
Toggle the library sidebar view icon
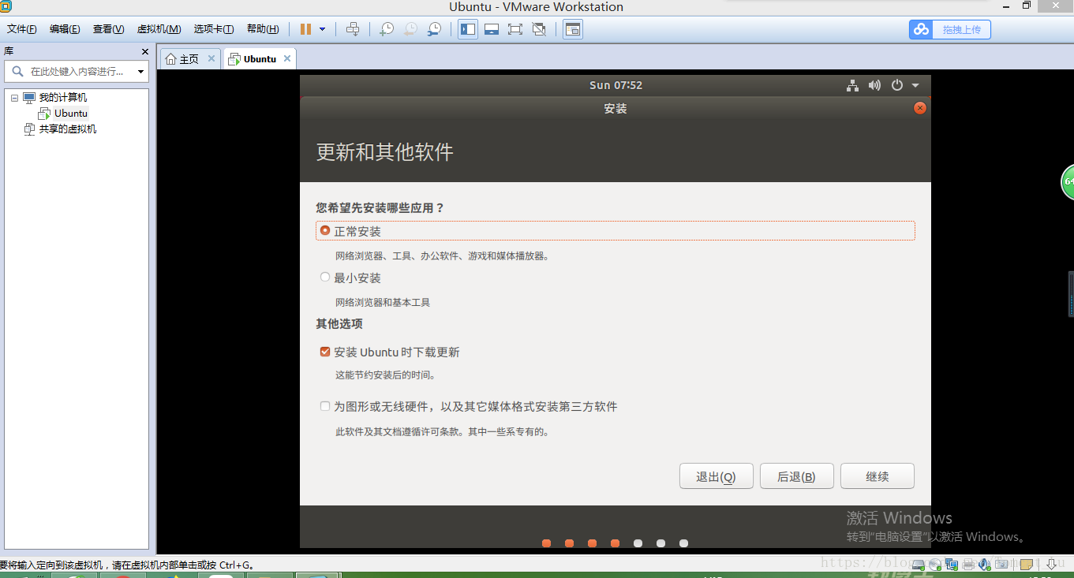click(468, 29)
